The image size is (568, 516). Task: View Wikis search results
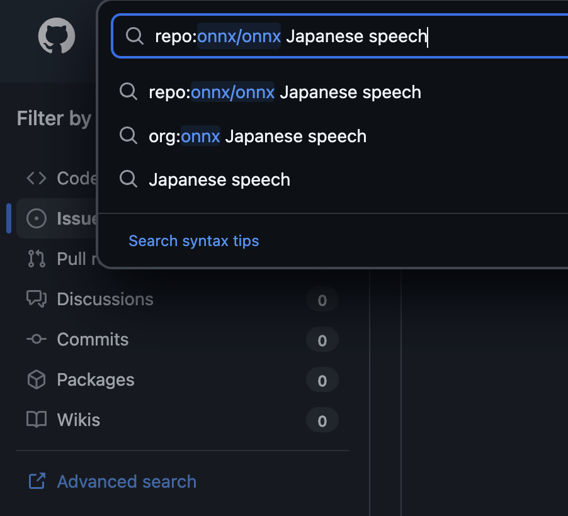click(x=79, y=420)
